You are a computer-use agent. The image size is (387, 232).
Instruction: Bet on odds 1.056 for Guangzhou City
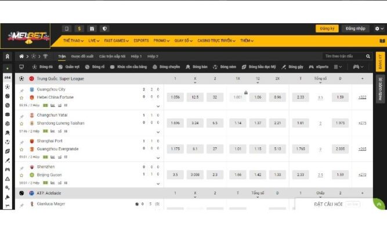click(175, 97)
